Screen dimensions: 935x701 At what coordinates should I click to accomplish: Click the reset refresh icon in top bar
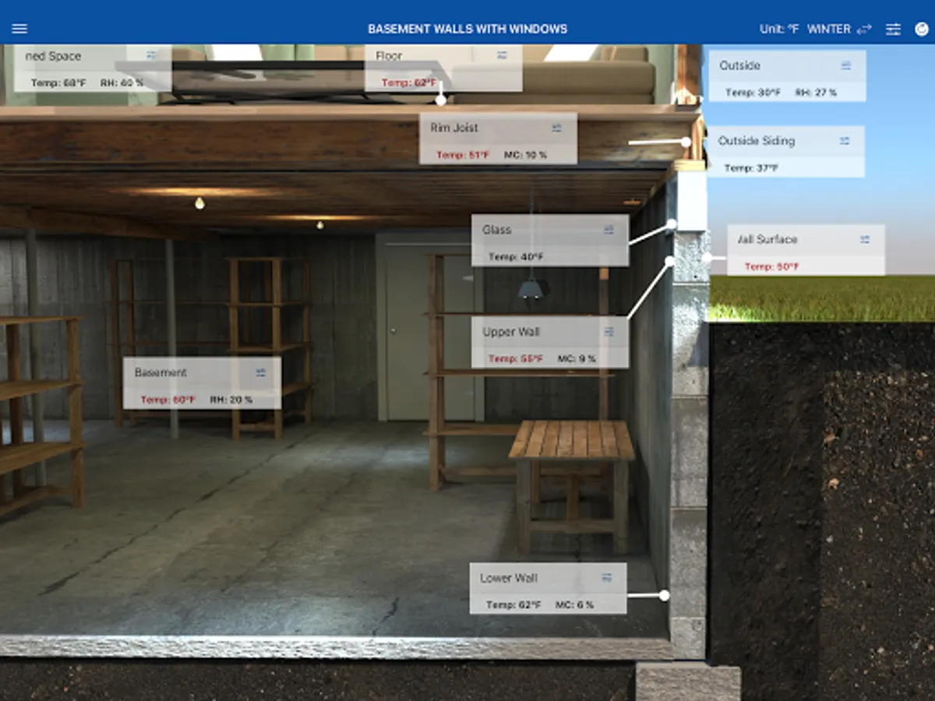(x=922, y=29)
